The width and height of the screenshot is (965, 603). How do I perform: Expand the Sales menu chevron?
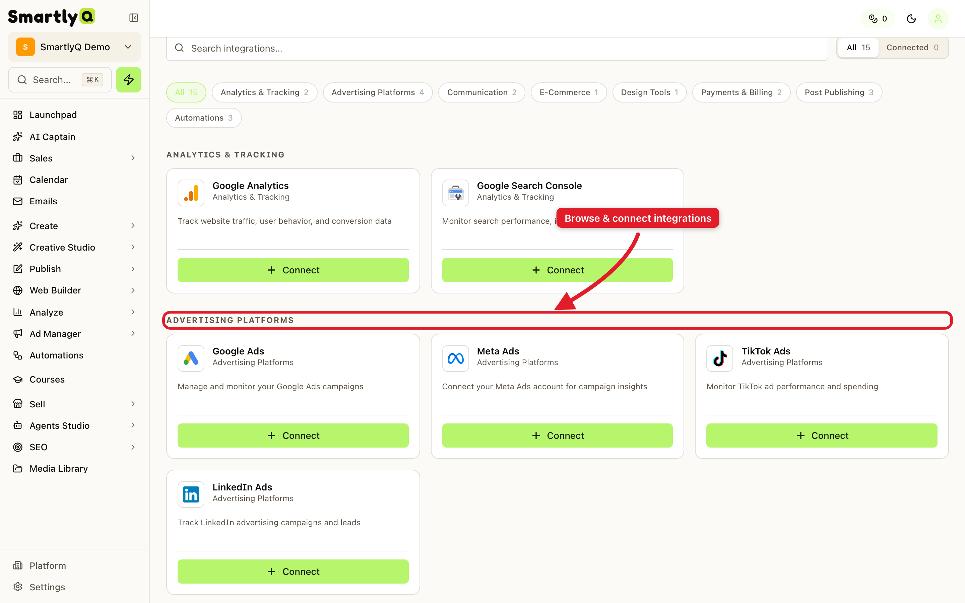pyautogui.click(x=133, y=158)
